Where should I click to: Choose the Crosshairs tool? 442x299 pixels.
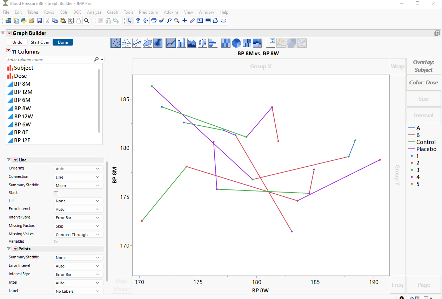coord(185,21)
